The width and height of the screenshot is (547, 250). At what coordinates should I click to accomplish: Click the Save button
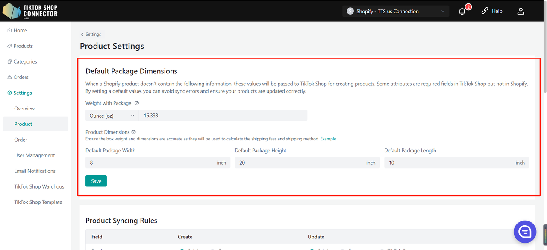(x=96, y=181)
